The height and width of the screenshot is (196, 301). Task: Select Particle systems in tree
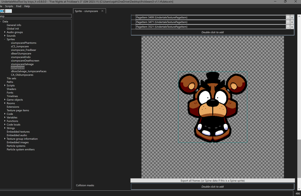[x=16, y=146]
